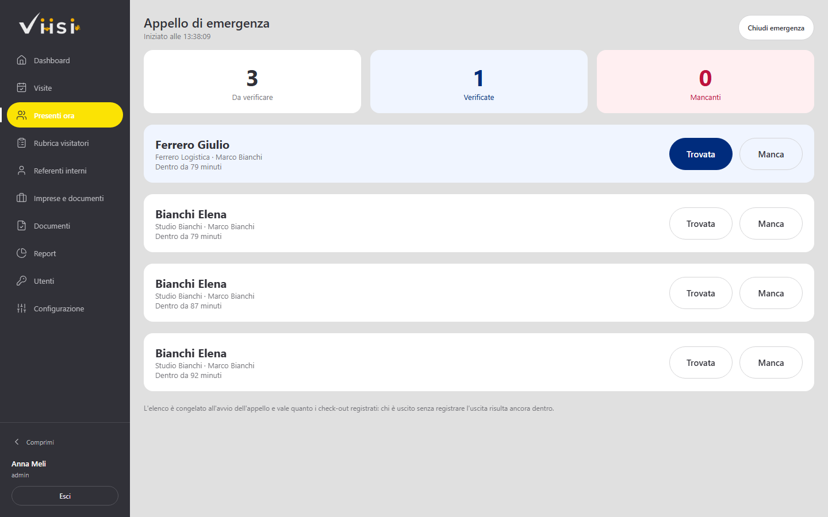
Task: Click the start time "Iniziato alle 13:38:09"
Action: point(177,36)
